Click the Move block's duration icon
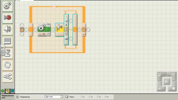The image size is (178, 100). 48,34
